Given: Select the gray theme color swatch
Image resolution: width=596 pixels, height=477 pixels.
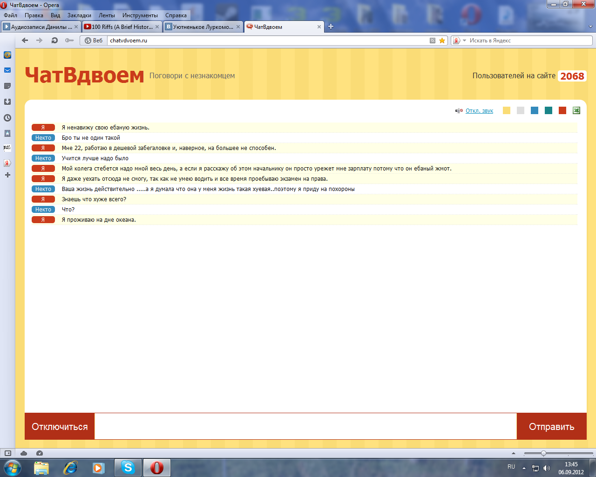Looking at the screenshot, I should tap(521, 110).
